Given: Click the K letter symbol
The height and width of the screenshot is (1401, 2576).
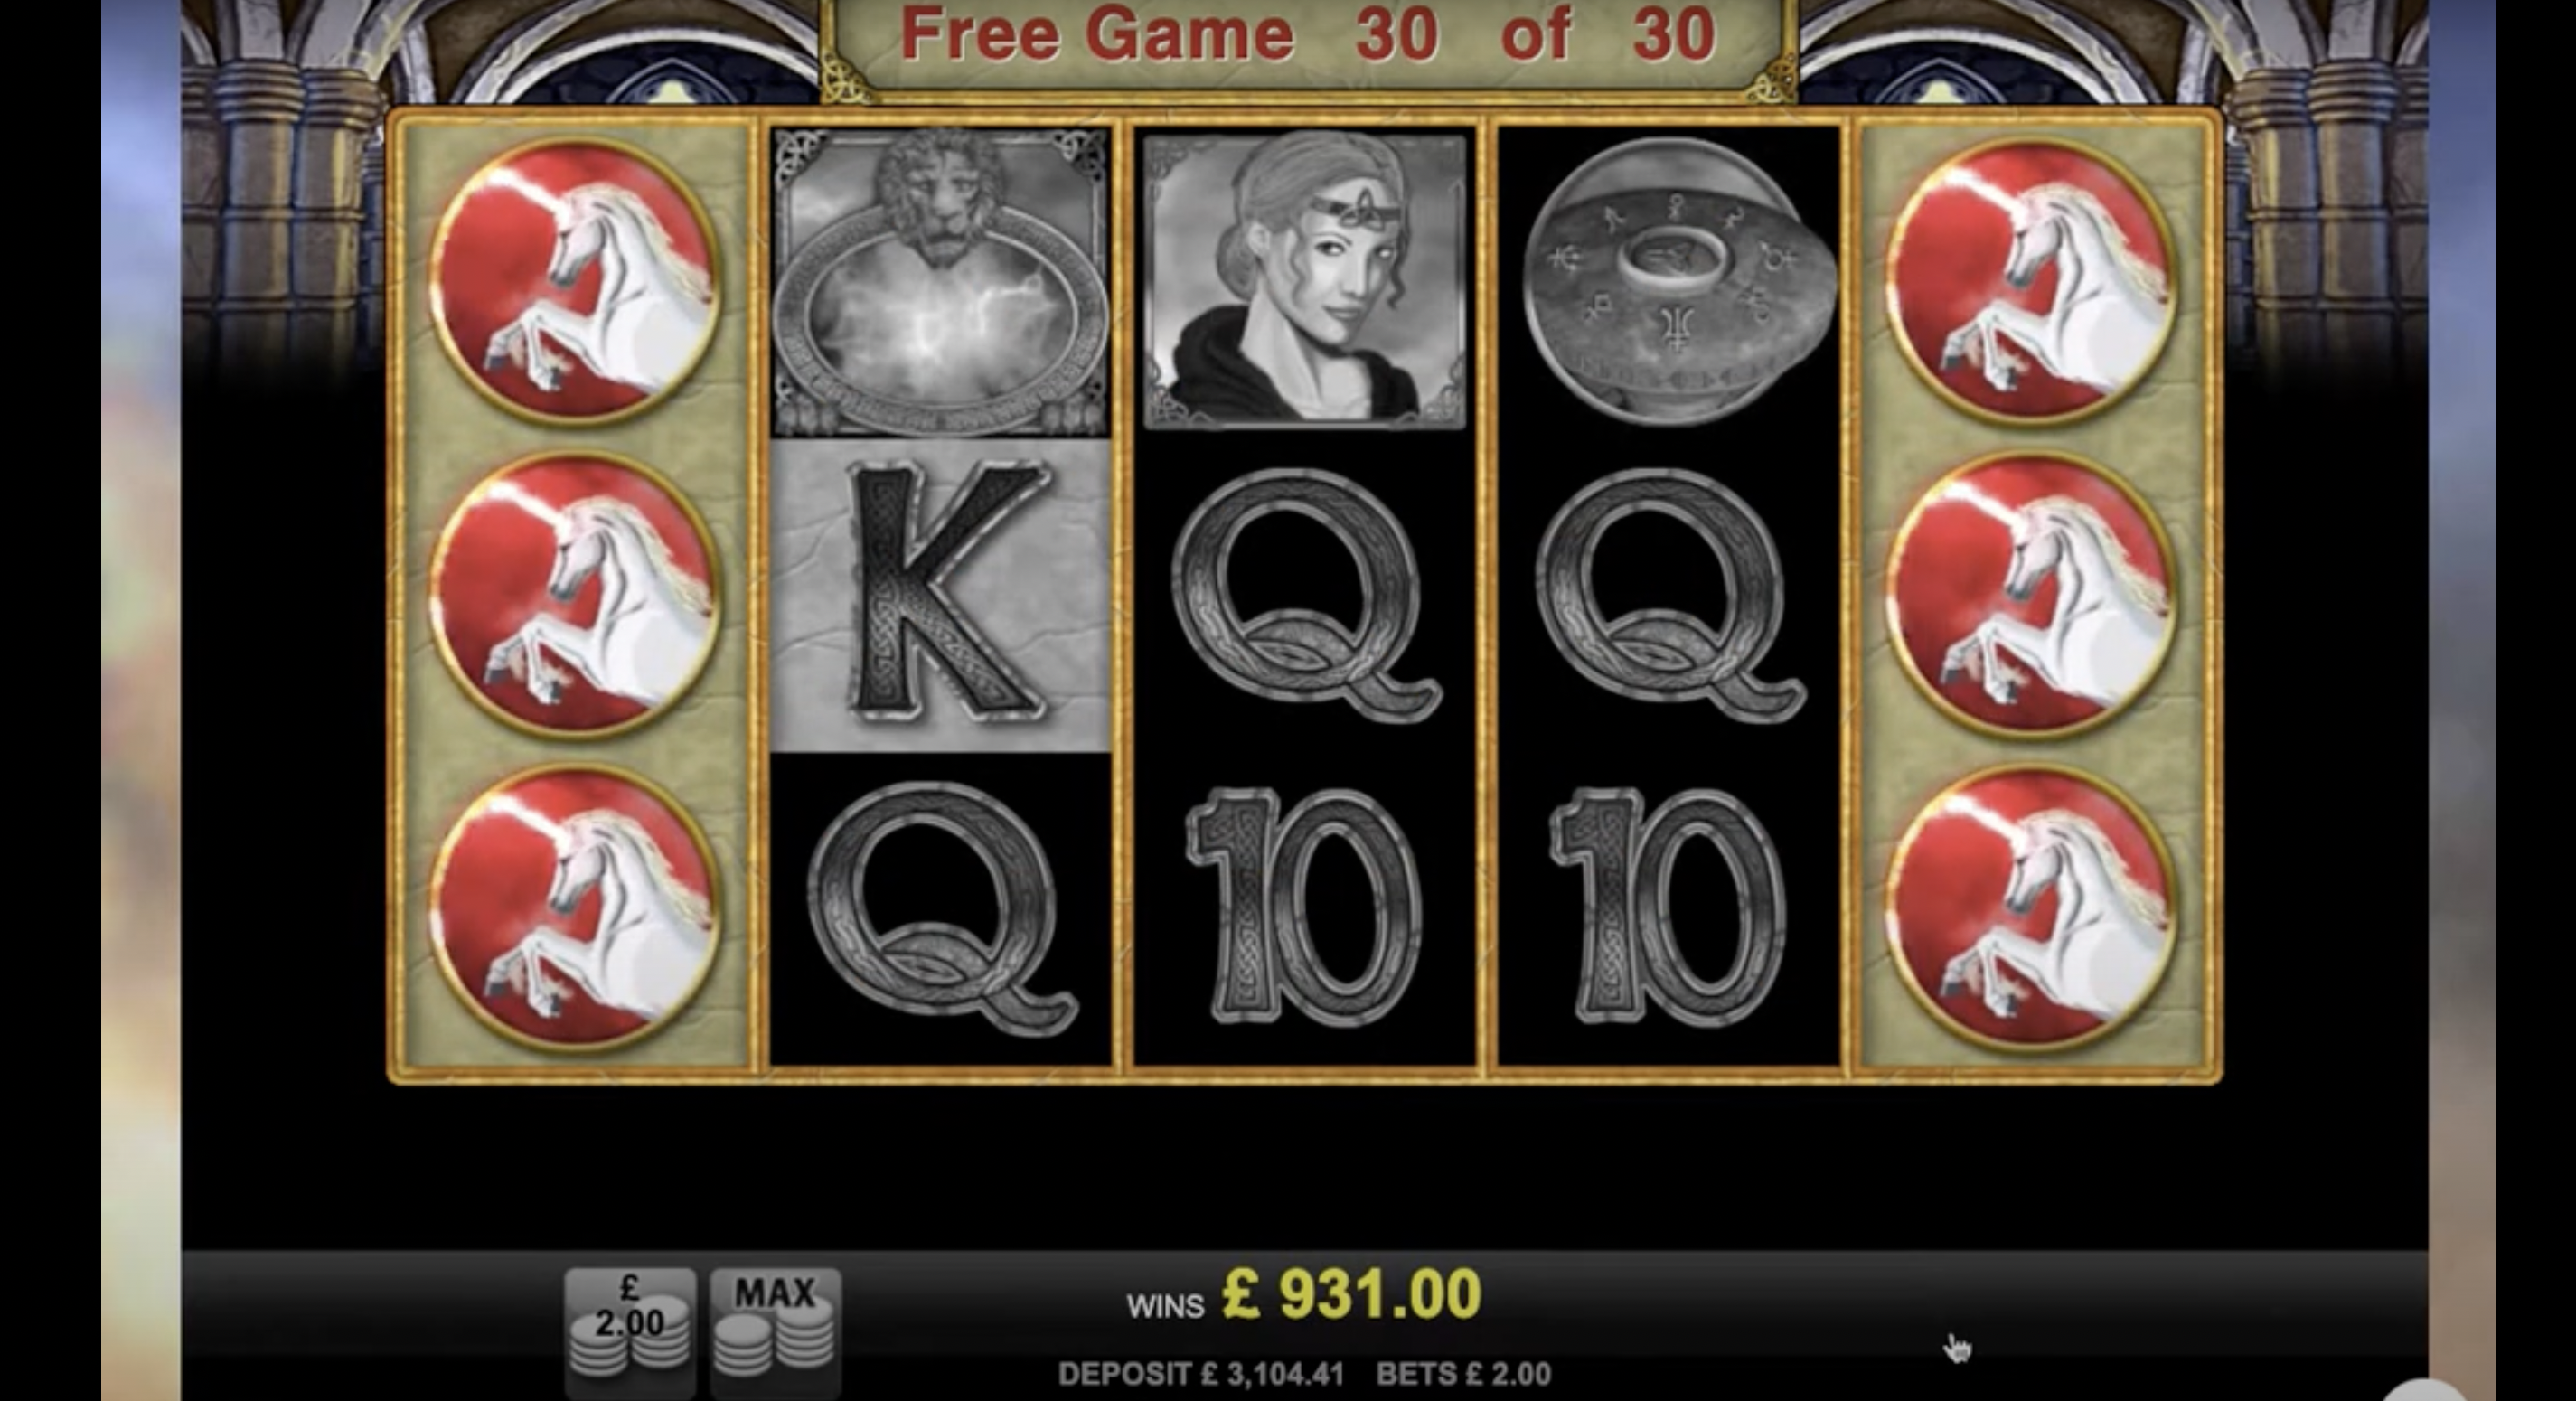Looking at the screenshot, I should pyautogui.click(x=941, y=595).
